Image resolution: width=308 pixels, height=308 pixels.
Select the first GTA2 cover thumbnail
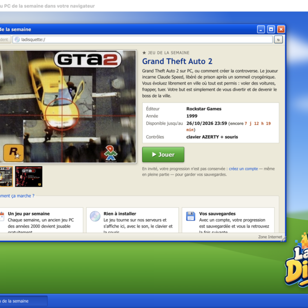click(x=6, y=177)
